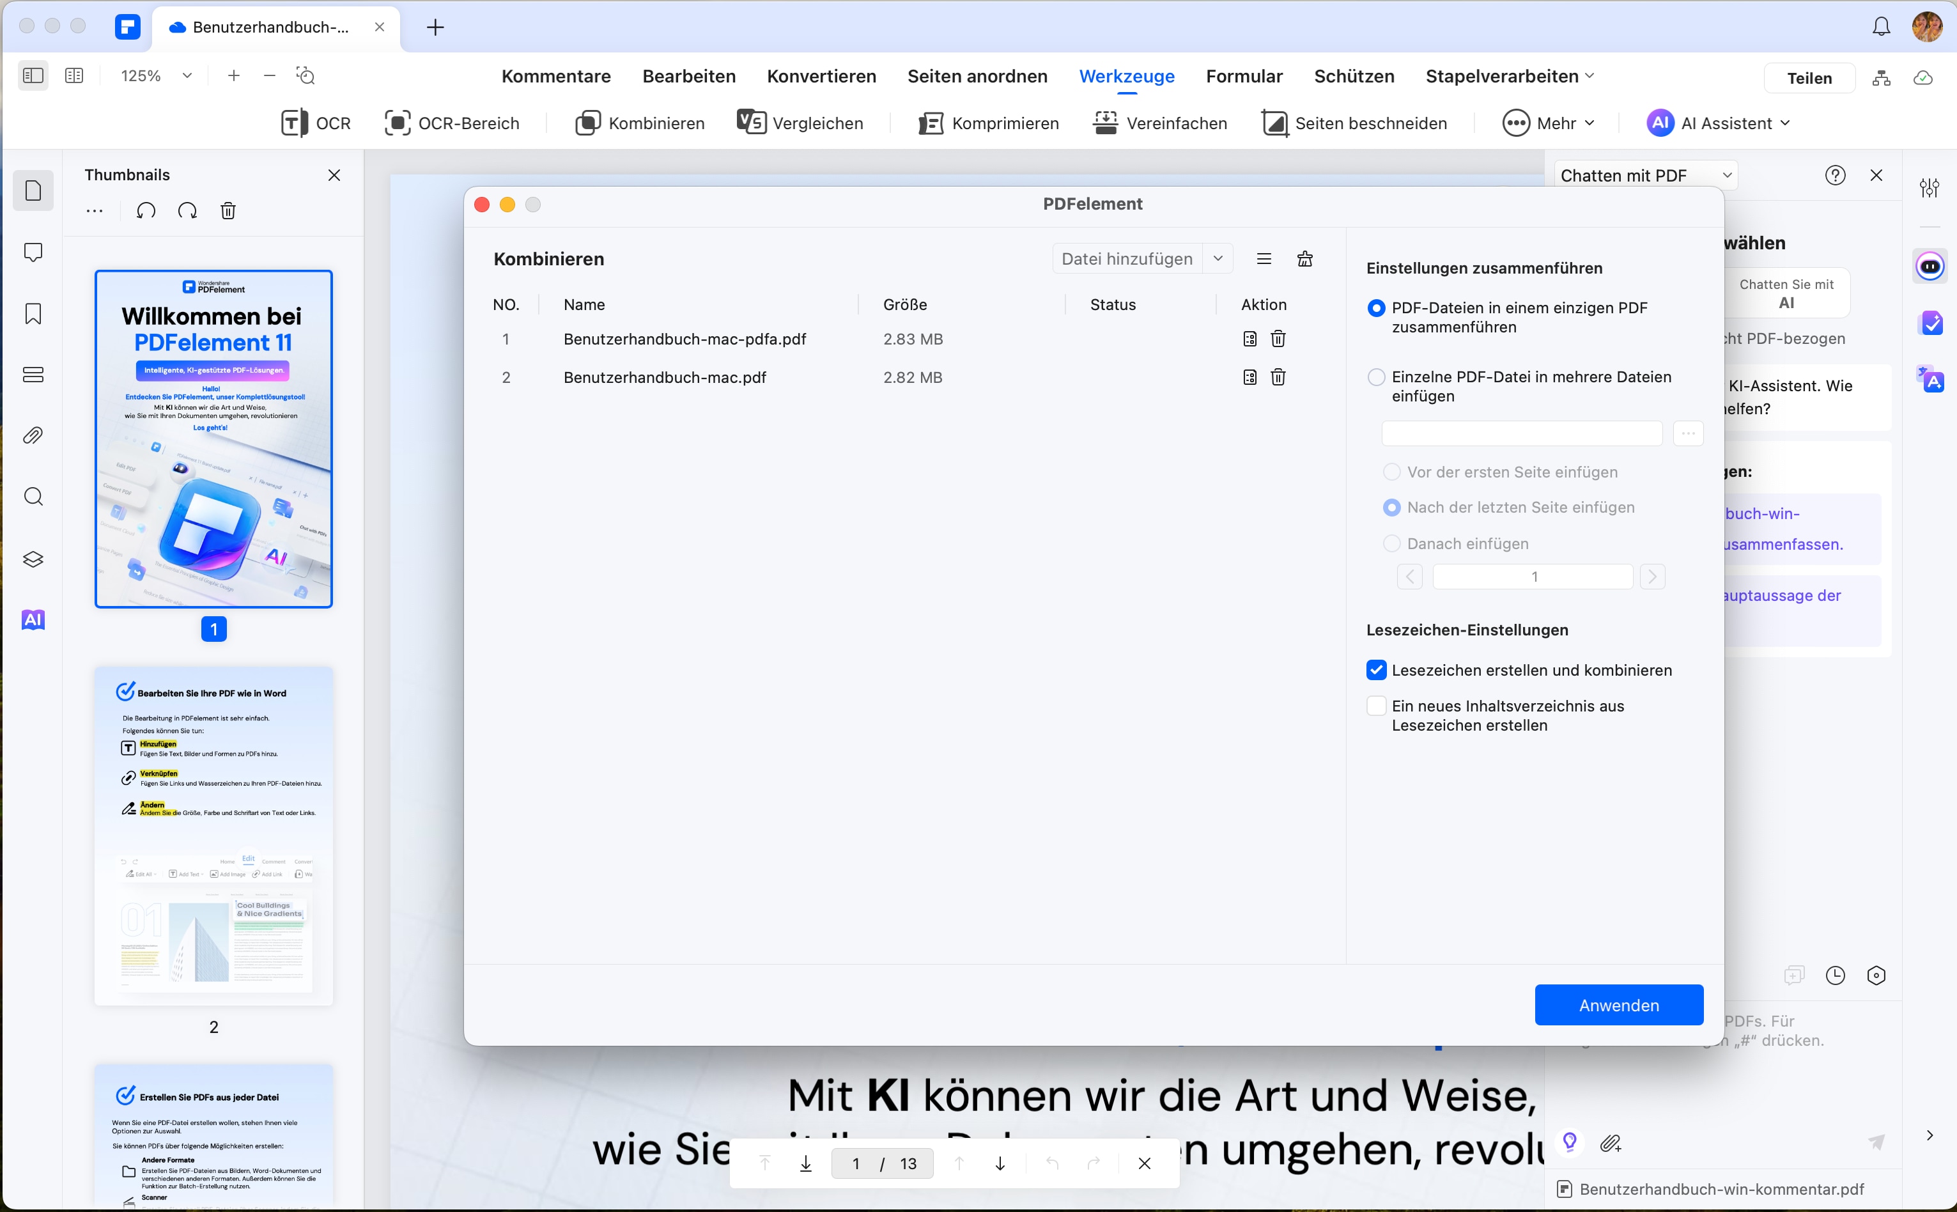Screen dimensions: 1957x1212
Task: Delete Benutzerhandbuch-mac-pdfa.pdf from combine list
Action: 1278,339
